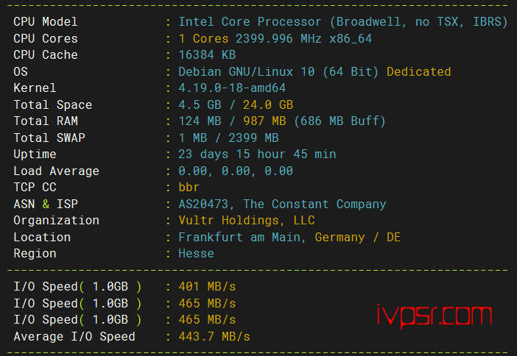Click the green ampersand in ASN & ISP
The width and height of the screenshot is (517, 356).
(x=46, y=204)
